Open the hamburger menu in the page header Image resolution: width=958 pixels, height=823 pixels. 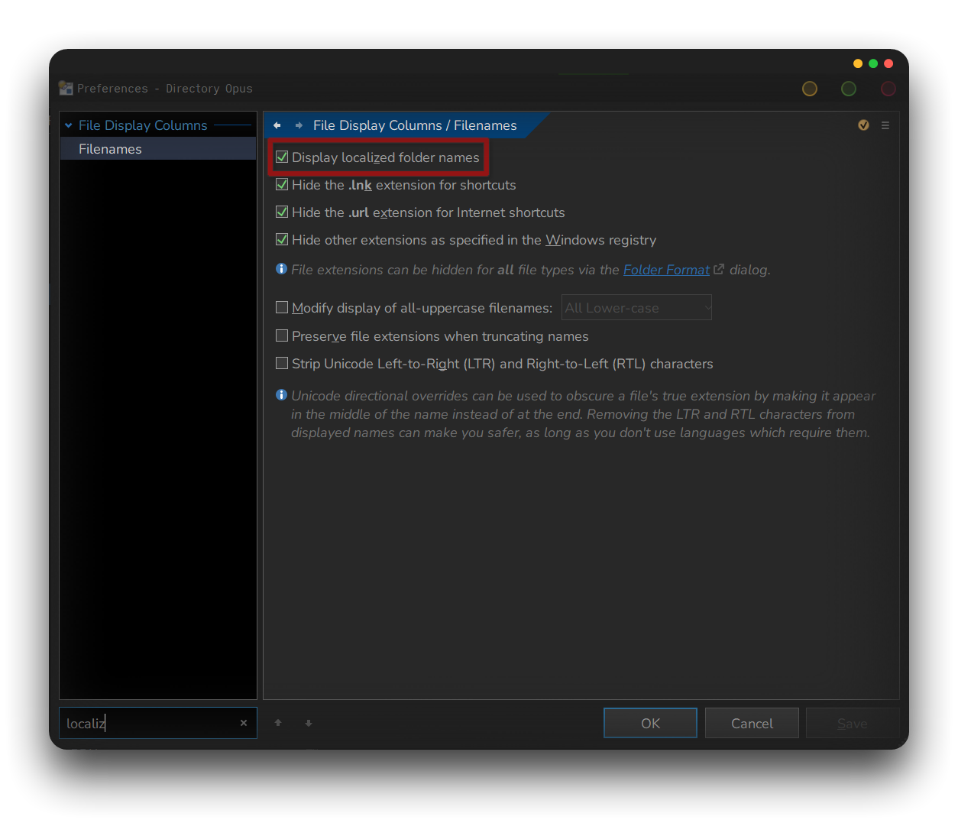(x=885, y=125)
